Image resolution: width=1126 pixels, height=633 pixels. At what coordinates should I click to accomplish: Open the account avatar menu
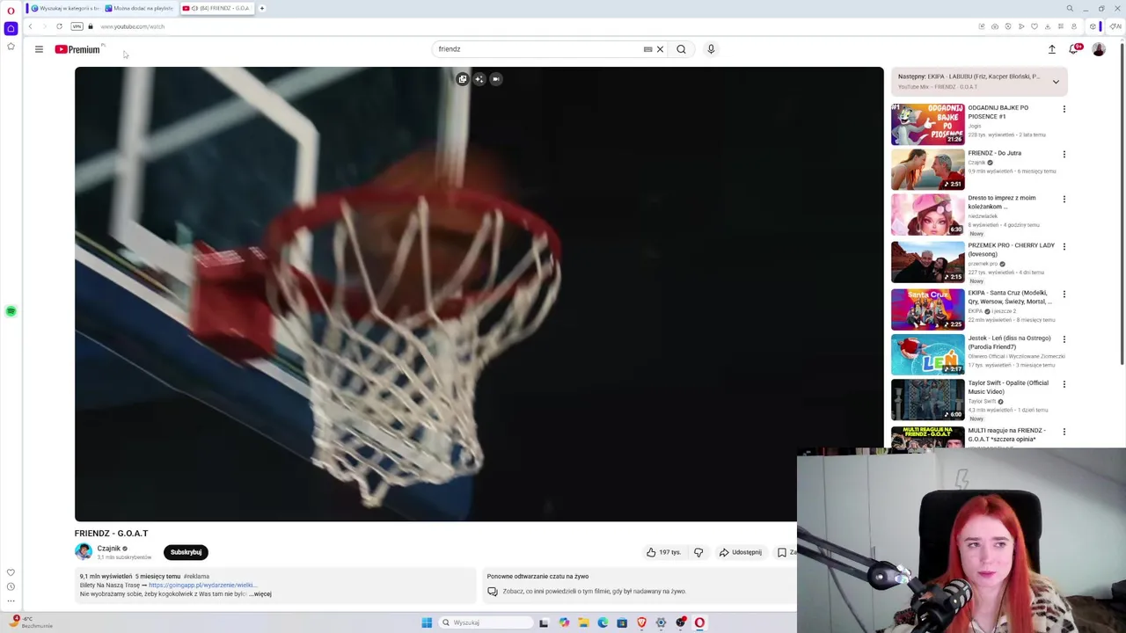(x=1099, y=49)
